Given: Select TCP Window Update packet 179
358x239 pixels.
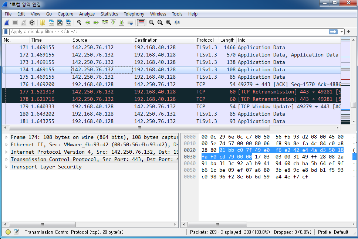Looking at the screenshot, I should point(172,106).
